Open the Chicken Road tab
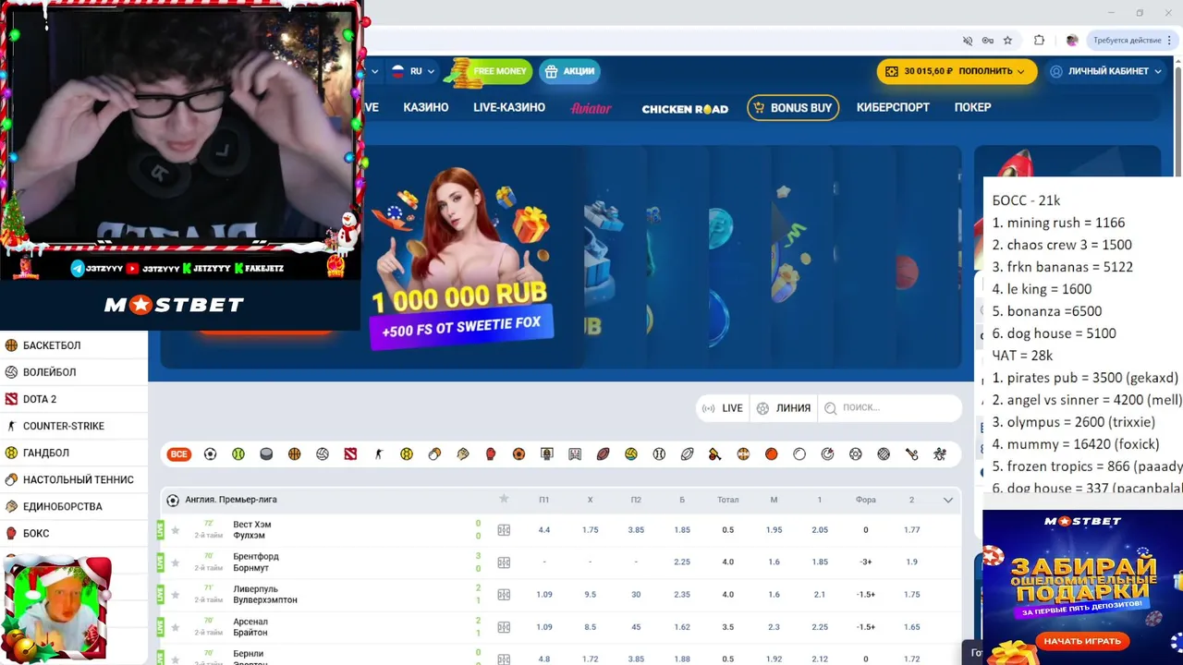This screenshot has width=1183, height=665. point(685,108)
